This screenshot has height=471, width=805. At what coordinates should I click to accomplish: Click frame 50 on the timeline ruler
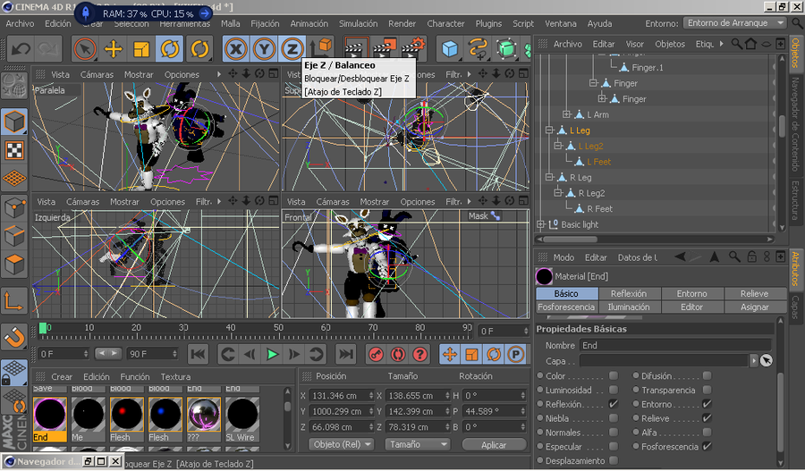(278, 327)
